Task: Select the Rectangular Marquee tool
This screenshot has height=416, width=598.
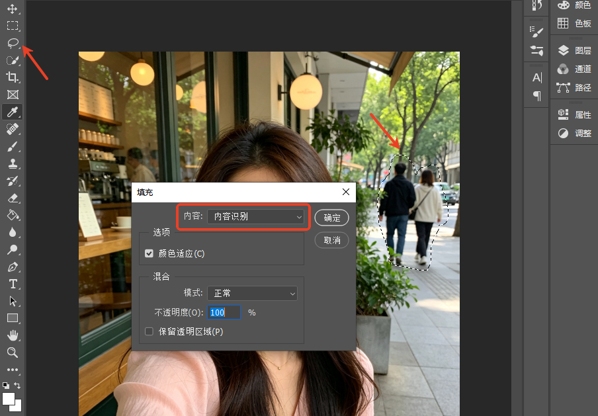Action: pos(12,26)
